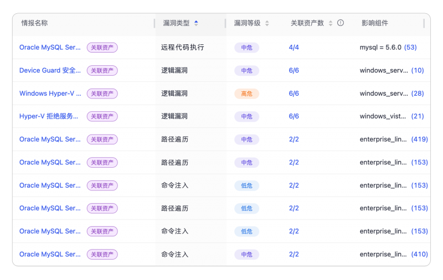Click the 情报名称 column header
443x280 pixels.
(x=34, y=23)
